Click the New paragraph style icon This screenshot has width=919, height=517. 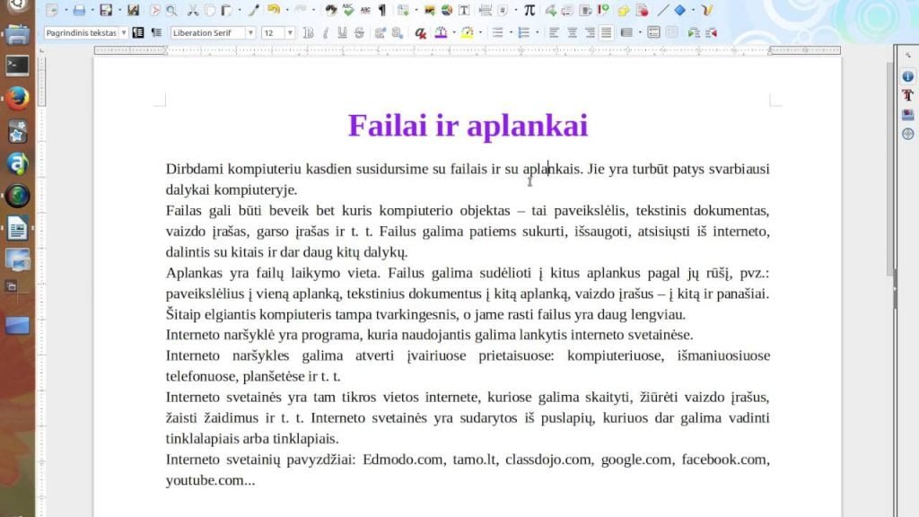(156, 33)
